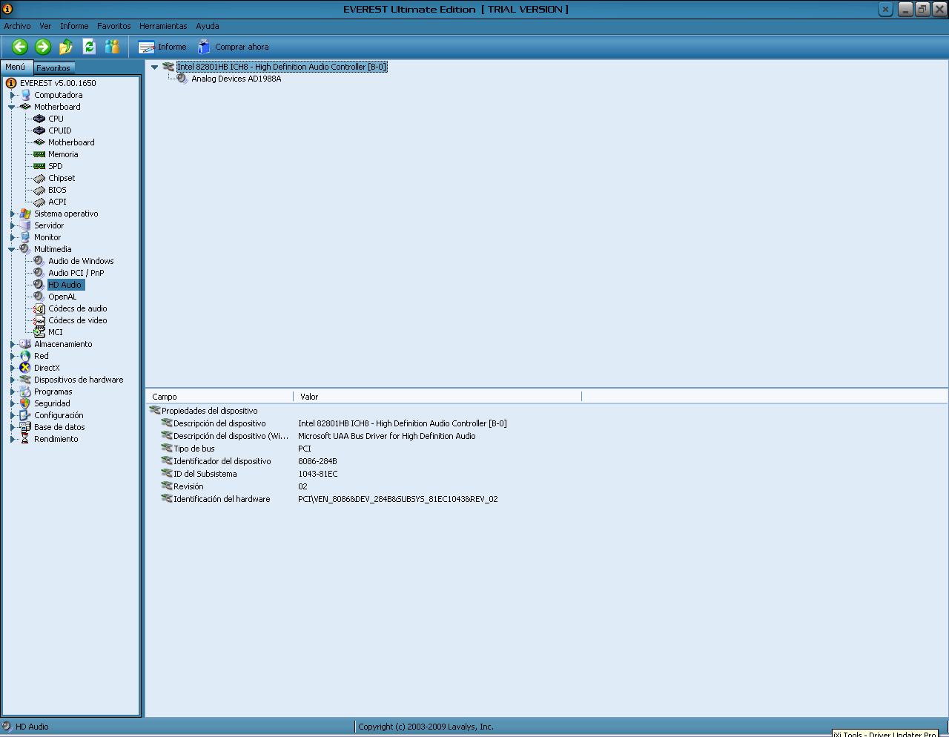Open the Informe menu in menu bar
Image resolution: width=949 pixels, height=737 pixels.
[74, 26]
